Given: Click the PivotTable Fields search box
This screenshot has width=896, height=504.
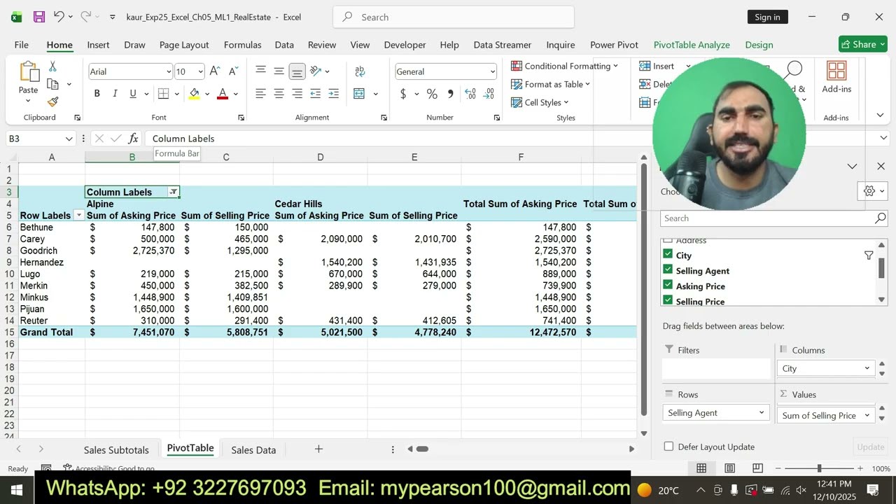Looking at the screenshot, I should tap(774, 218).
